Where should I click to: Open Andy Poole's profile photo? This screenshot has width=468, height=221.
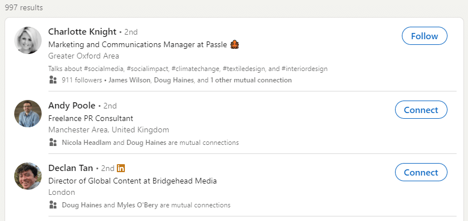[x=28, y=114]
